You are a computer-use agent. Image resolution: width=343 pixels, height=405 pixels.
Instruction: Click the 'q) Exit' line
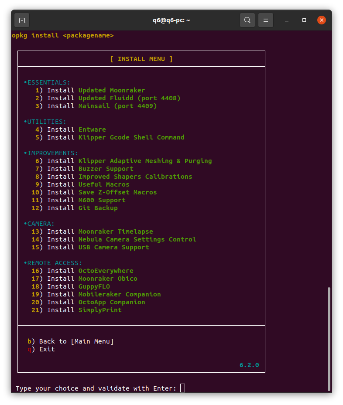(41, 350)
